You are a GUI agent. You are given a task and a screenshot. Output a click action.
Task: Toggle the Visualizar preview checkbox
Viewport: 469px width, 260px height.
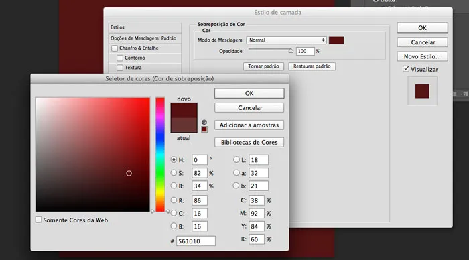click(406, 69)
